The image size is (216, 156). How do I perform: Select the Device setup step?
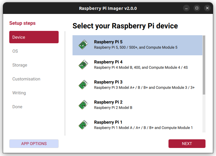point(34,37)
